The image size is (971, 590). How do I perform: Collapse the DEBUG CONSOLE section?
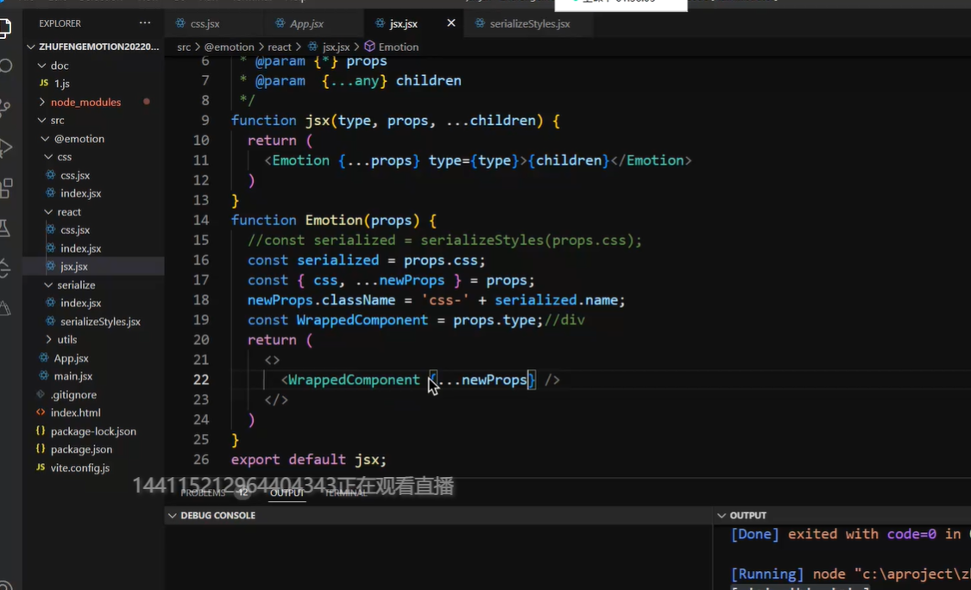tap(173, 515)
